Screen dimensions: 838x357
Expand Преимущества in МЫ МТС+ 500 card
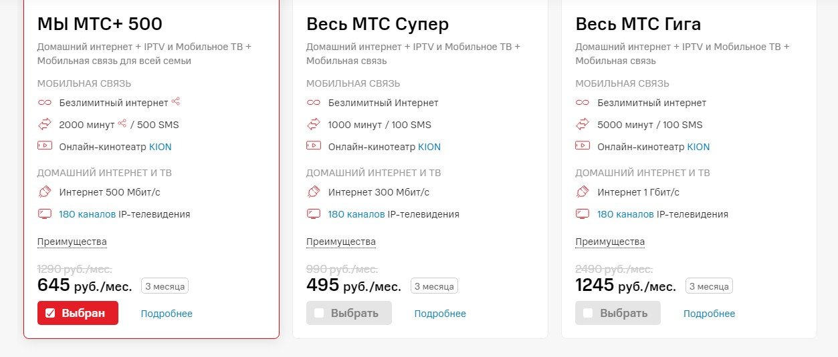pos(72,242)
